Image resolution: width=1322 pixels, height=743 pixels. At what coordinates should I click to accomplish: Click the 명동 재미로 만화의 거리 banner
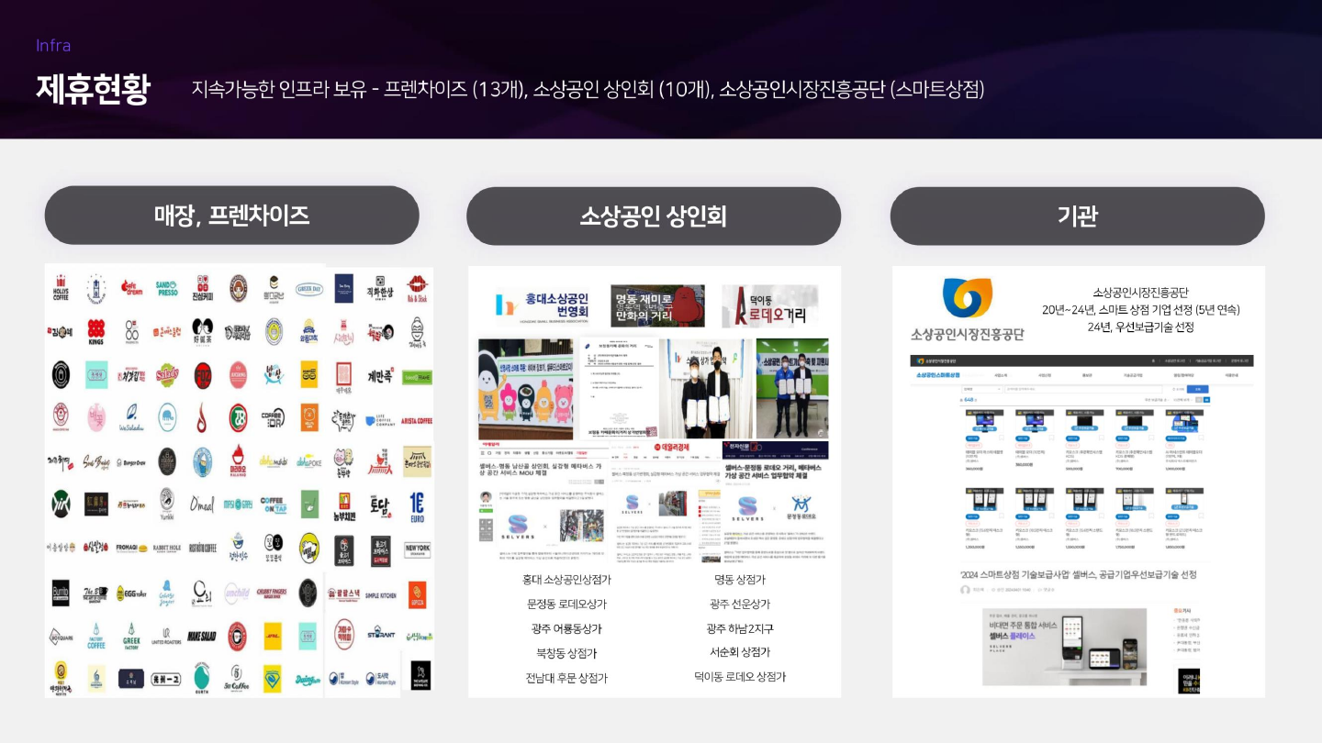click(x=657, y=305)
